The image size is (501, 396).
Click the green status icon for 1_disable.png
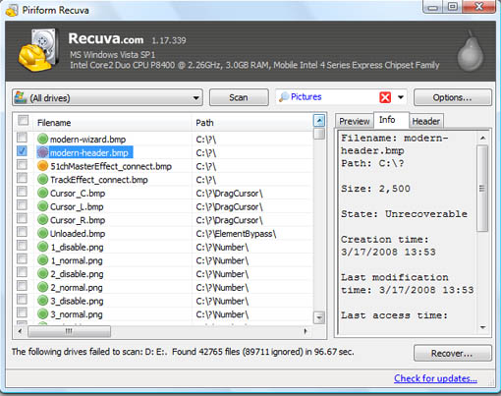pos(42,247)
